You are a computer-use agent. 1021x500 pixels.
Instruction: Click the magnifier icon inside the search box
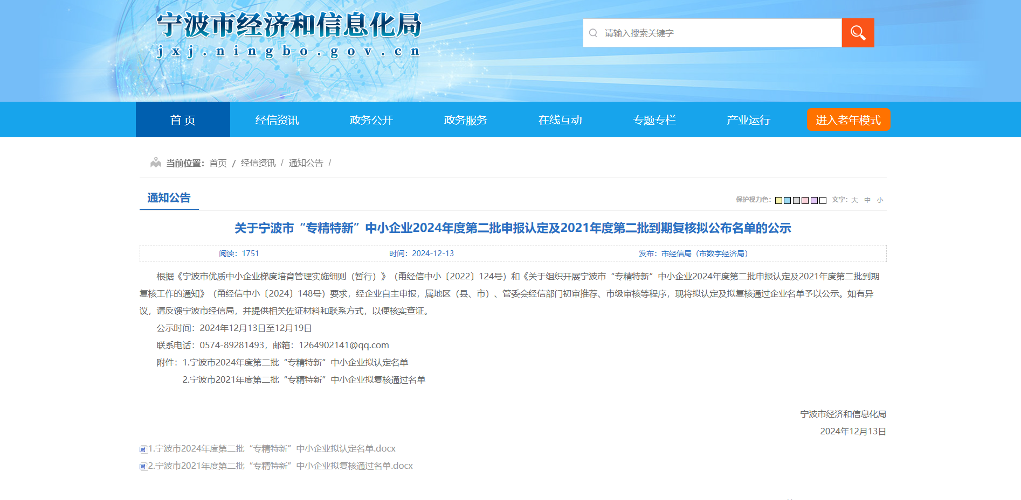593,33
